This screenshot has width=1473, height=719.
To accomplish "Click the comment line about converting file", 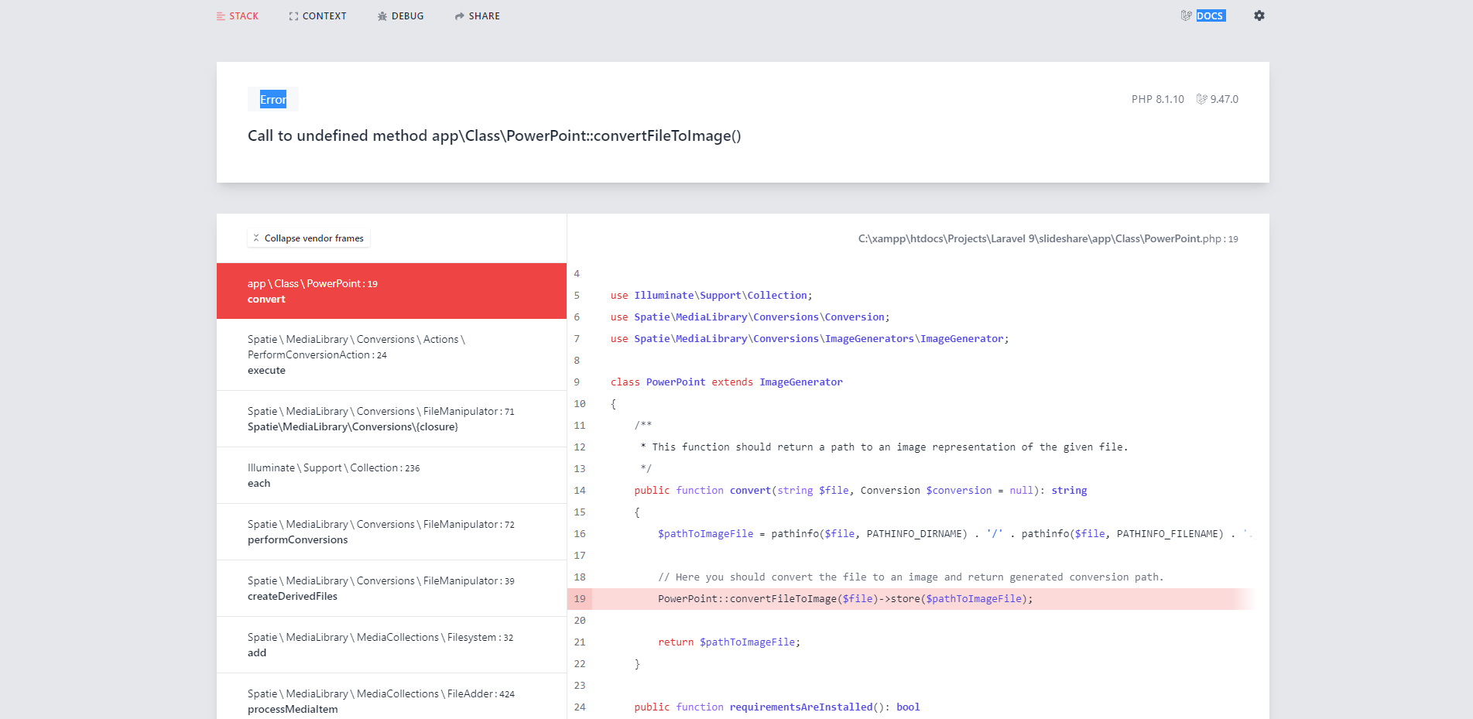I will [911, 577].
